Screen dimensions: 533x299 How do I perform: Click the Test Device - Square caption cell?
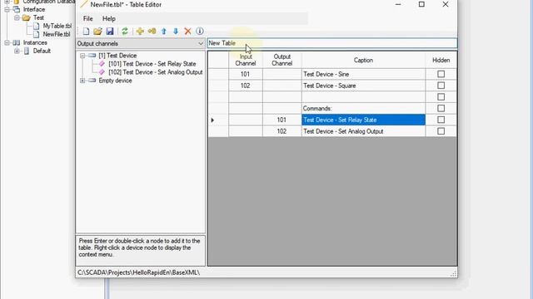tap(363, 86)
